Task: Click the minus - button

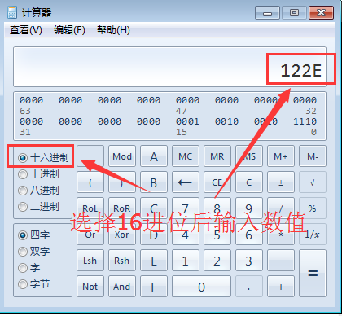Action: coord(281,261)
